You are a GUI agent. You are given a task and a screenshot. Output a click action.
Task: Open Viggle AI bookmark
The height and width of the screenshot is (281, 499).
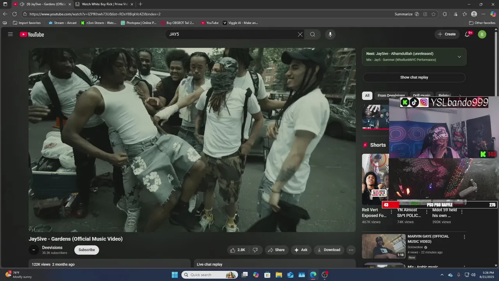point(240,23)
